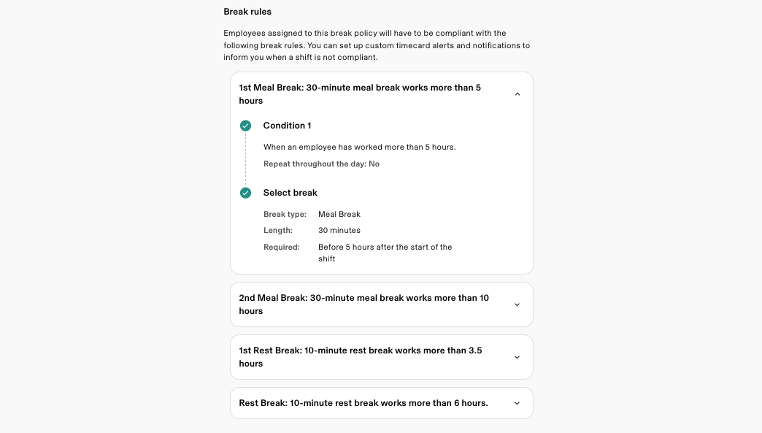Open the 2nd Meal Break rule title
762x433 pixels.
point(363,304)
